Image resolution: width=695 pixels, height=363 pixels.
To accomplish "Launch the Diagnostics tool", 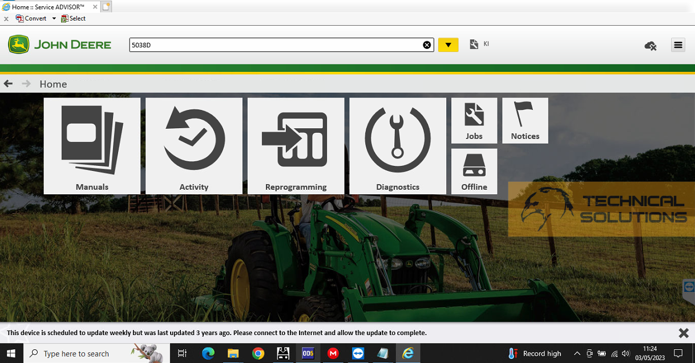I will click(398, 145).
